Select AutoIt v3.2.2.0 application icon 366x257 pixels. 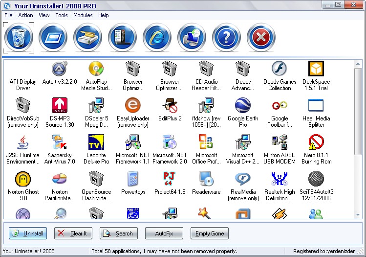click(x=60, y=69)
